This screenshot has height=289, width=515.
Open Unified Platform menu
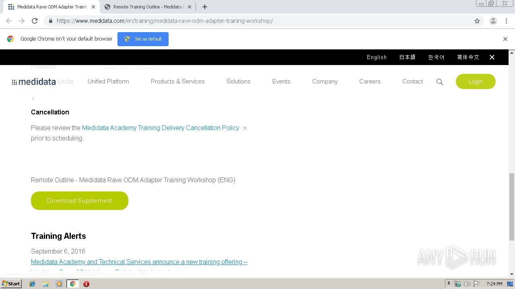(108, 81)
